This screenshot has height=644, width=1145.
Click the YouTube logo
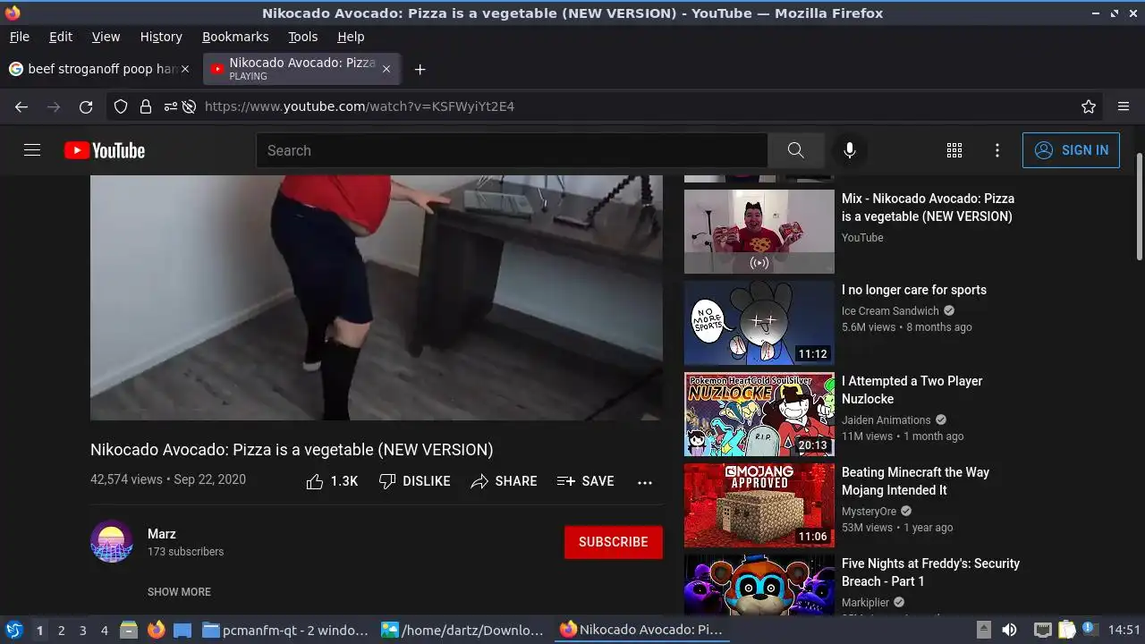pyautogui.click(x=105, y=150)
